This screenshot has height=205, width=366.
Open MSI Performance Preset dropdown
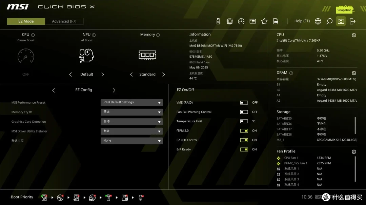[x=131, y=102]
